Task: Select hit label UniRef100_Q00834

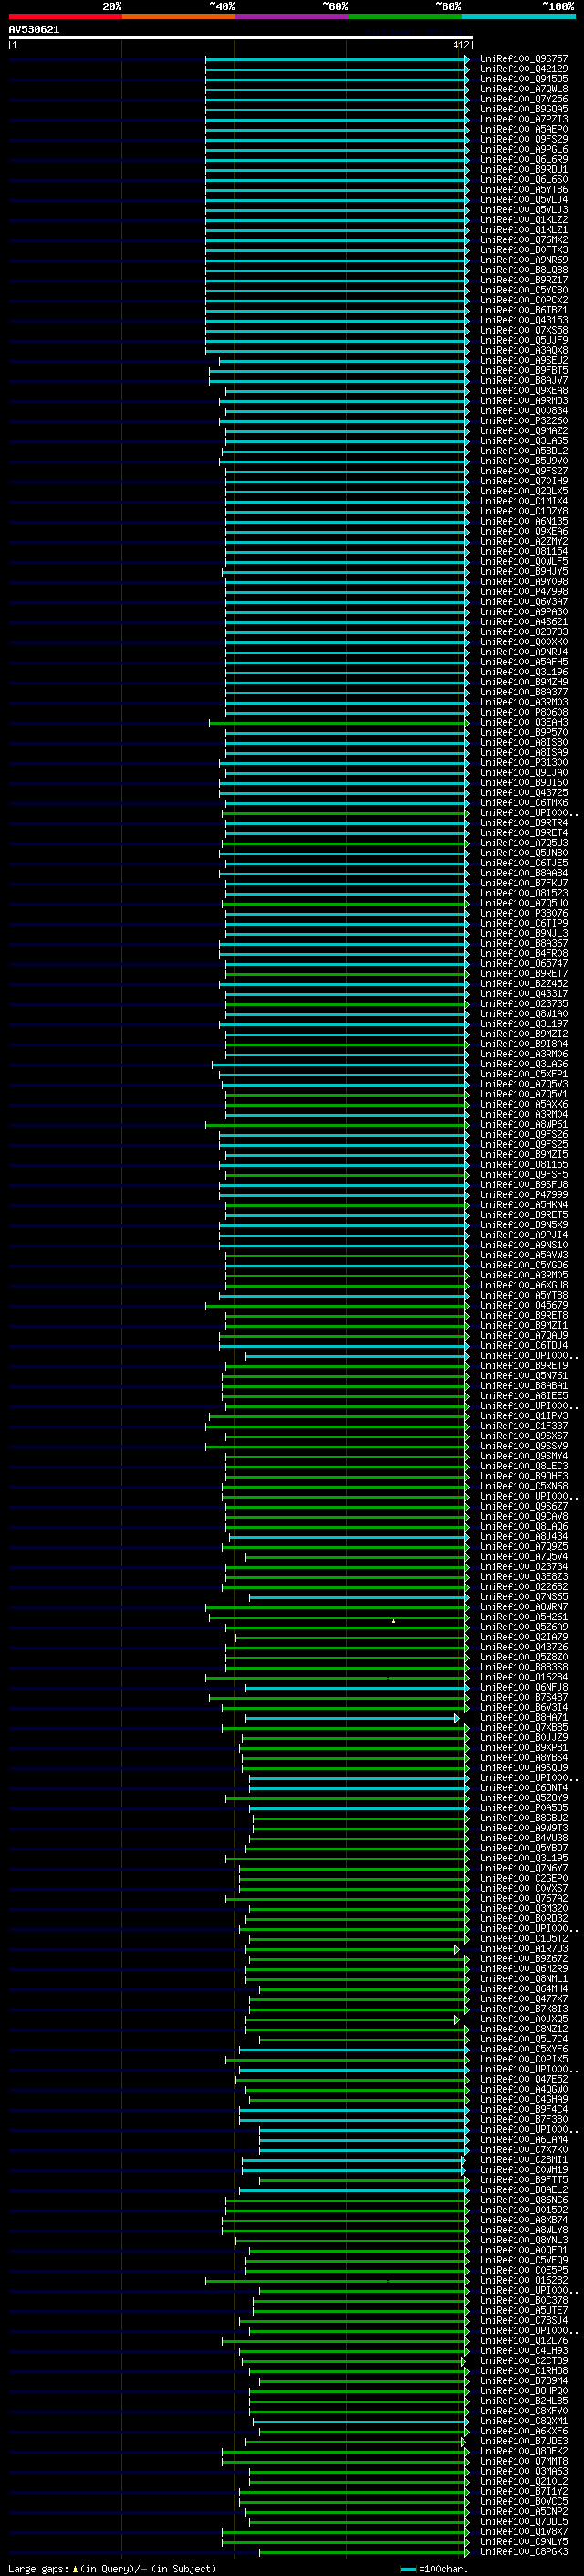Action: click(x=523, y=411)
